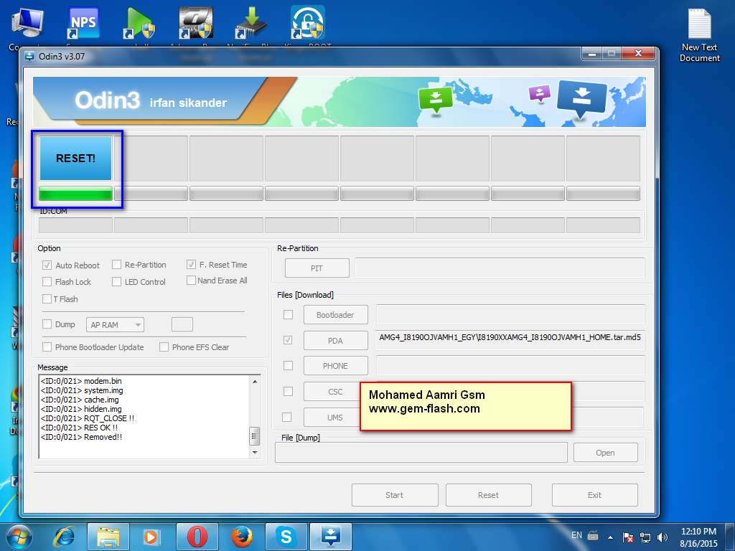Click the PIT file path field
Screen dimensions: 735x551
coord(500,268)
